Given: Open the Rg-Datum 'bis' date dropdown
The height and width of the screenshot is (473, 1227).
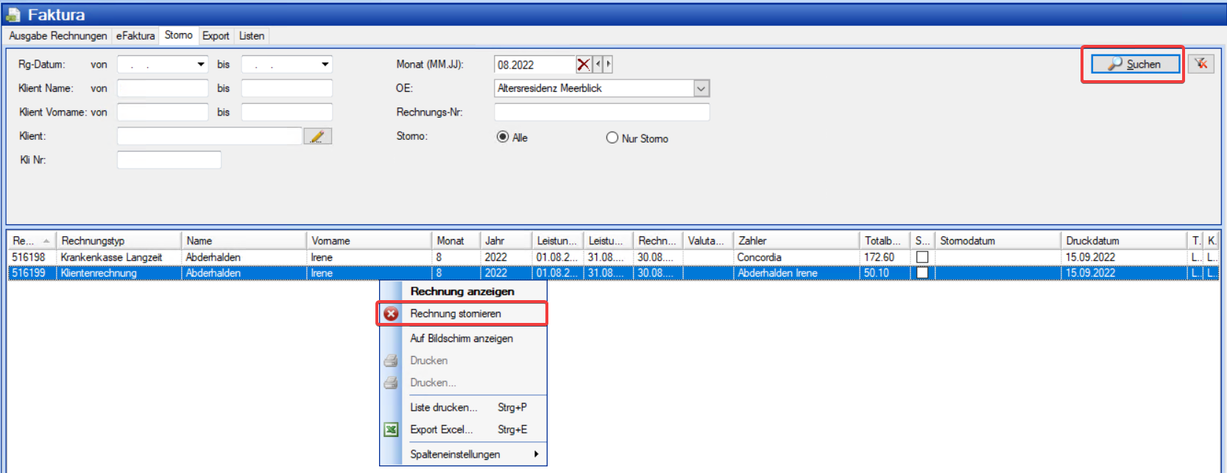Looking at the screenshot, I should pyautogui.click(x=325, y=65).
